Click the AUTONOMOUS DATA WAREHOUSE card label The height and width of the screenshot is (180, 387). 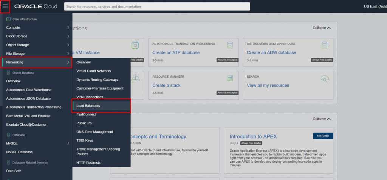tap(271, 44)
